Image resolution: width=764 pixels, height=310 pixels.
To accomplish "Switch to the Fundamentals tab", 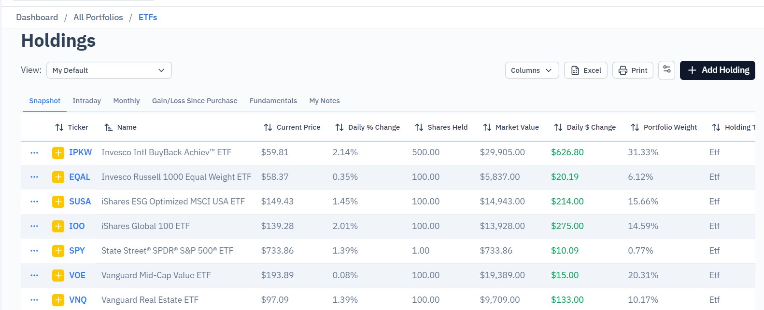I will point(273,101).
